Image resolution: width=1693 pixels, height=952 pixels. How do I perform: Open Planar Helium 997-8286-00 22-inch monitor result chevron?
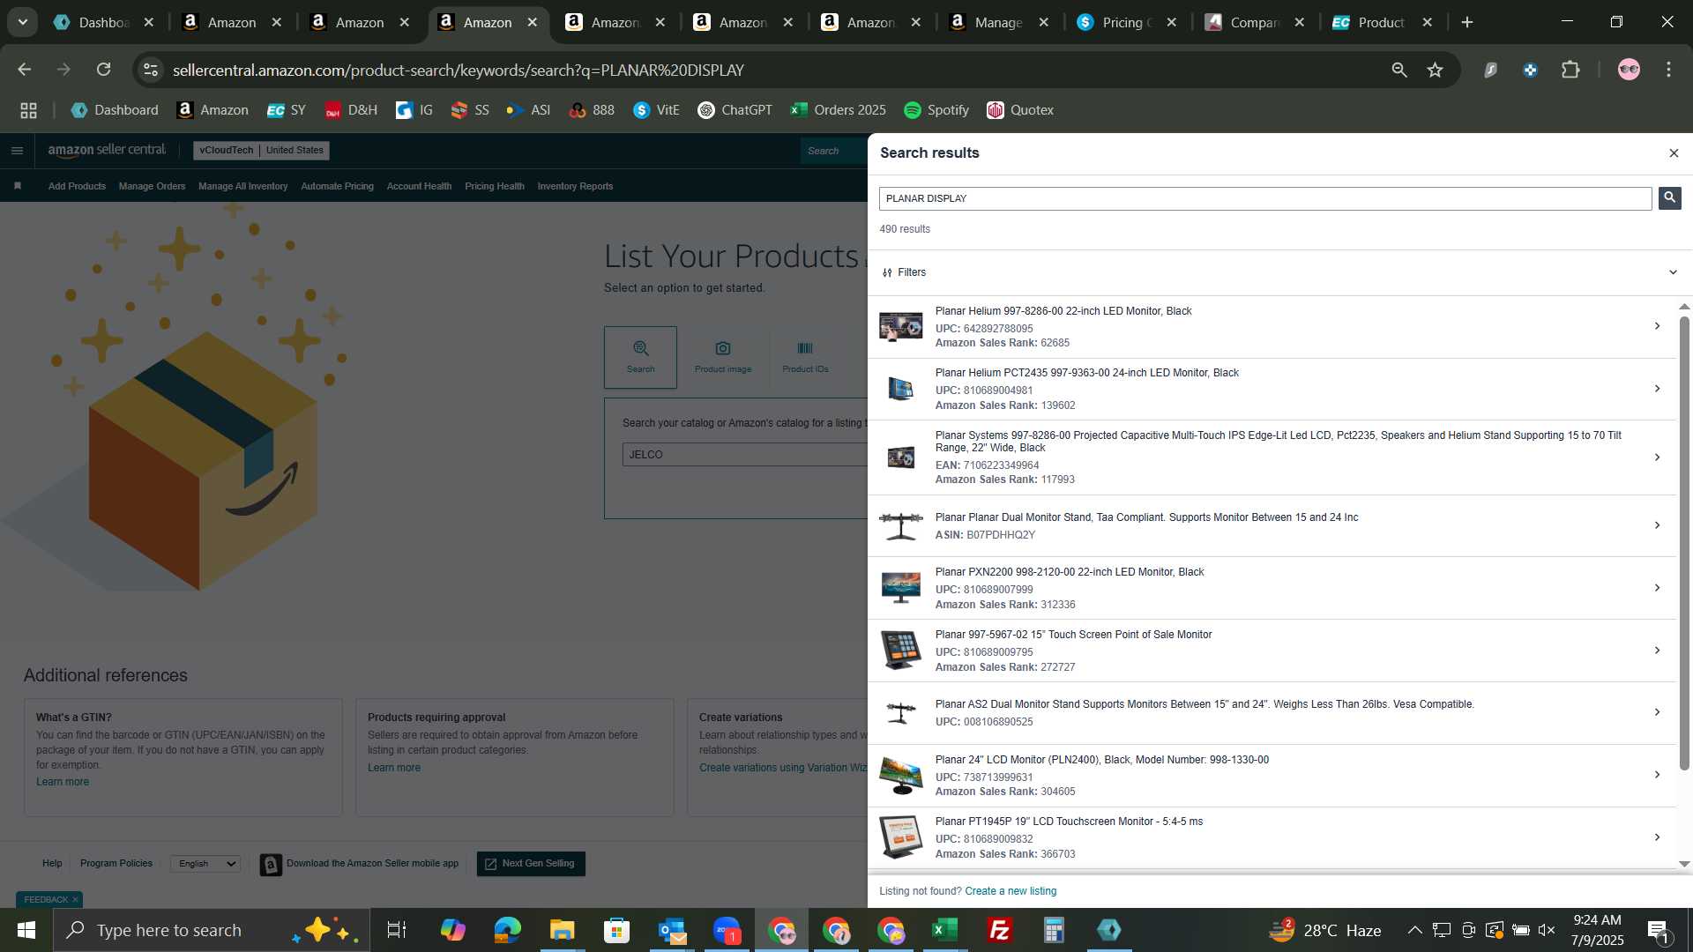pos(1657,326)
